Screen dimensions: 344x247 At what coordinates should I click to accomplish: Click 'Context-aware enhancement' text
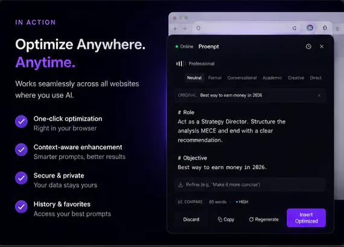pyautogui.click(x=78, y=147)
